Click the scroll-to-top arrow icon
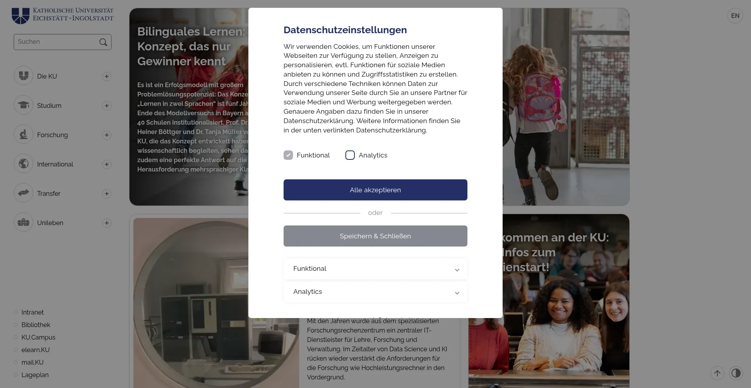The height and width of the screenshot is (388, 751). point(717,373)
